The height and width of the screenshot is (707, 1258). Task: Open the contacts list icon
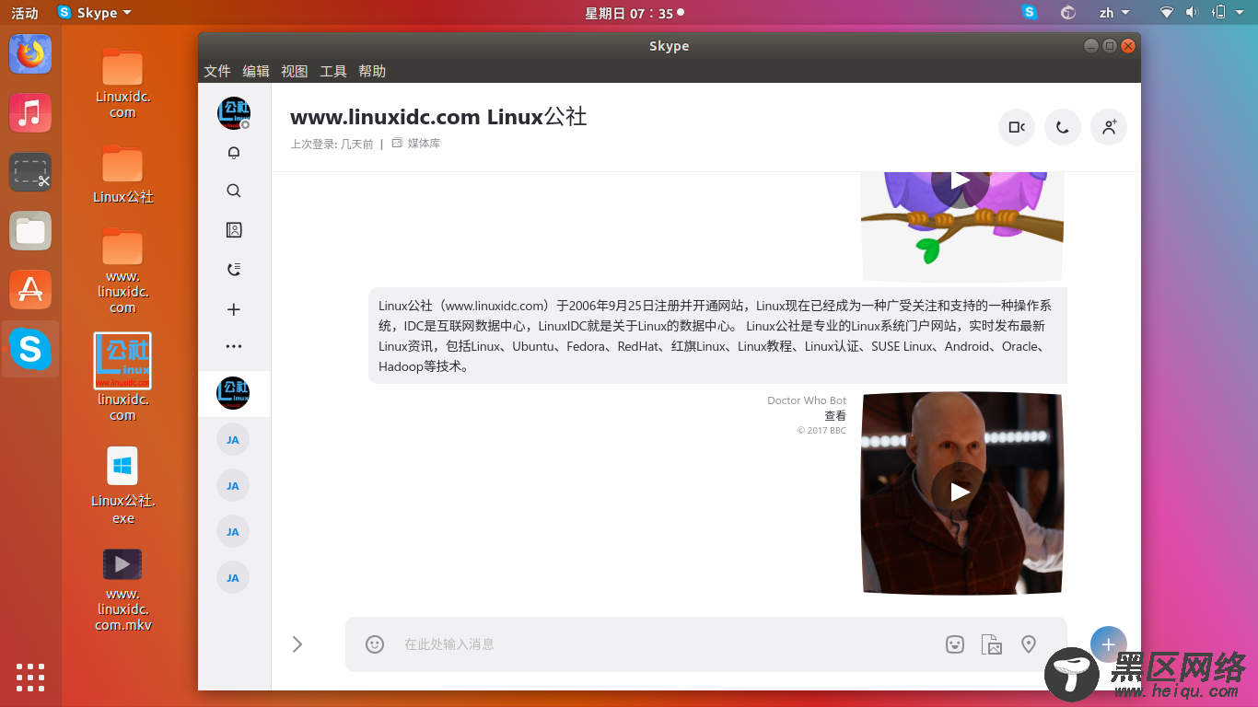click(x=234, y=230)
